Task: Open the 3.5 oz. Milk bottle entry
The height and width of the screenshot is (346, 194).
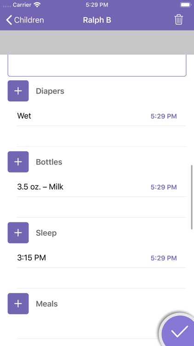Action: (x=102, y=187)
